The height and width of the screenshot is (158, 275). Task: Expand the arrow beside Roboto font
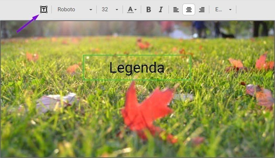tap(91, 10)
